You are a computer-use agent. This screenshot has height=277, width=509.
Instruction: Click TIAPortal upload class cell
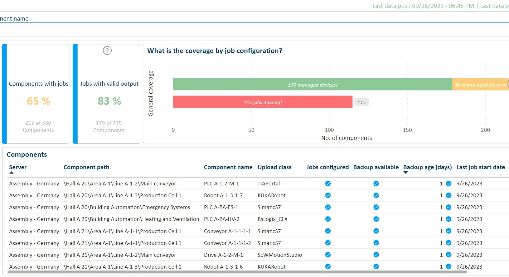pyautogui.click(x=269, y=184)
